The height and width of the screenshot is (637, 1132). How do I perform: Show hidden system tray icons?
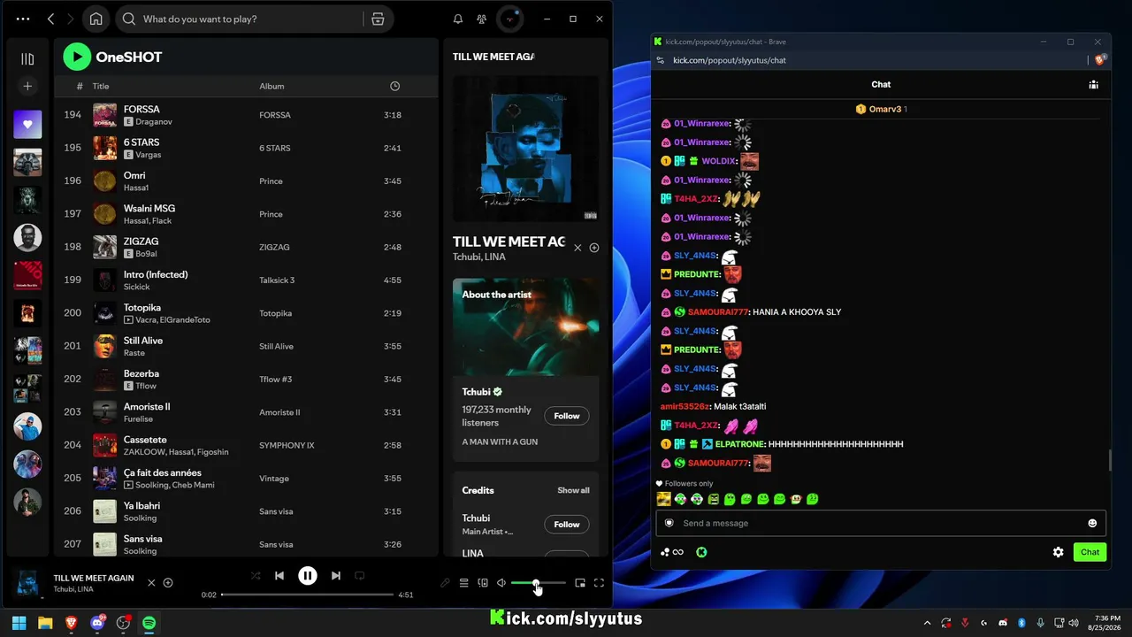click(x=927, y=623)
